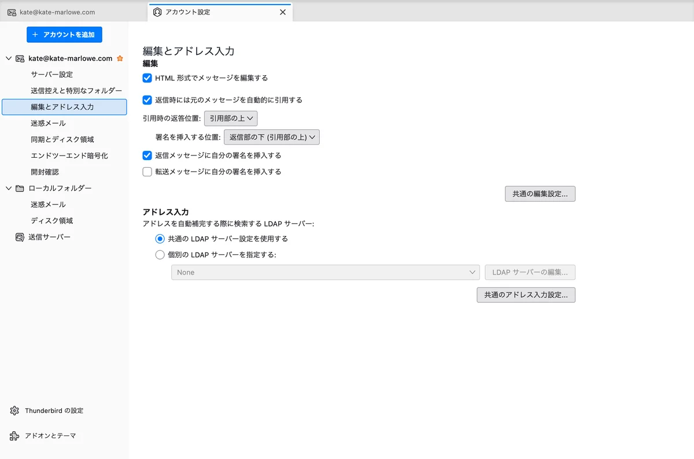Open Thunderbird の設定 link
694x459 pixels.
click(x=54, y=410)
